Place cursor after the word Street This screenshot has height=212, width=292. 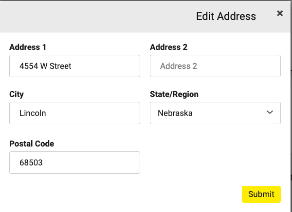72,66
